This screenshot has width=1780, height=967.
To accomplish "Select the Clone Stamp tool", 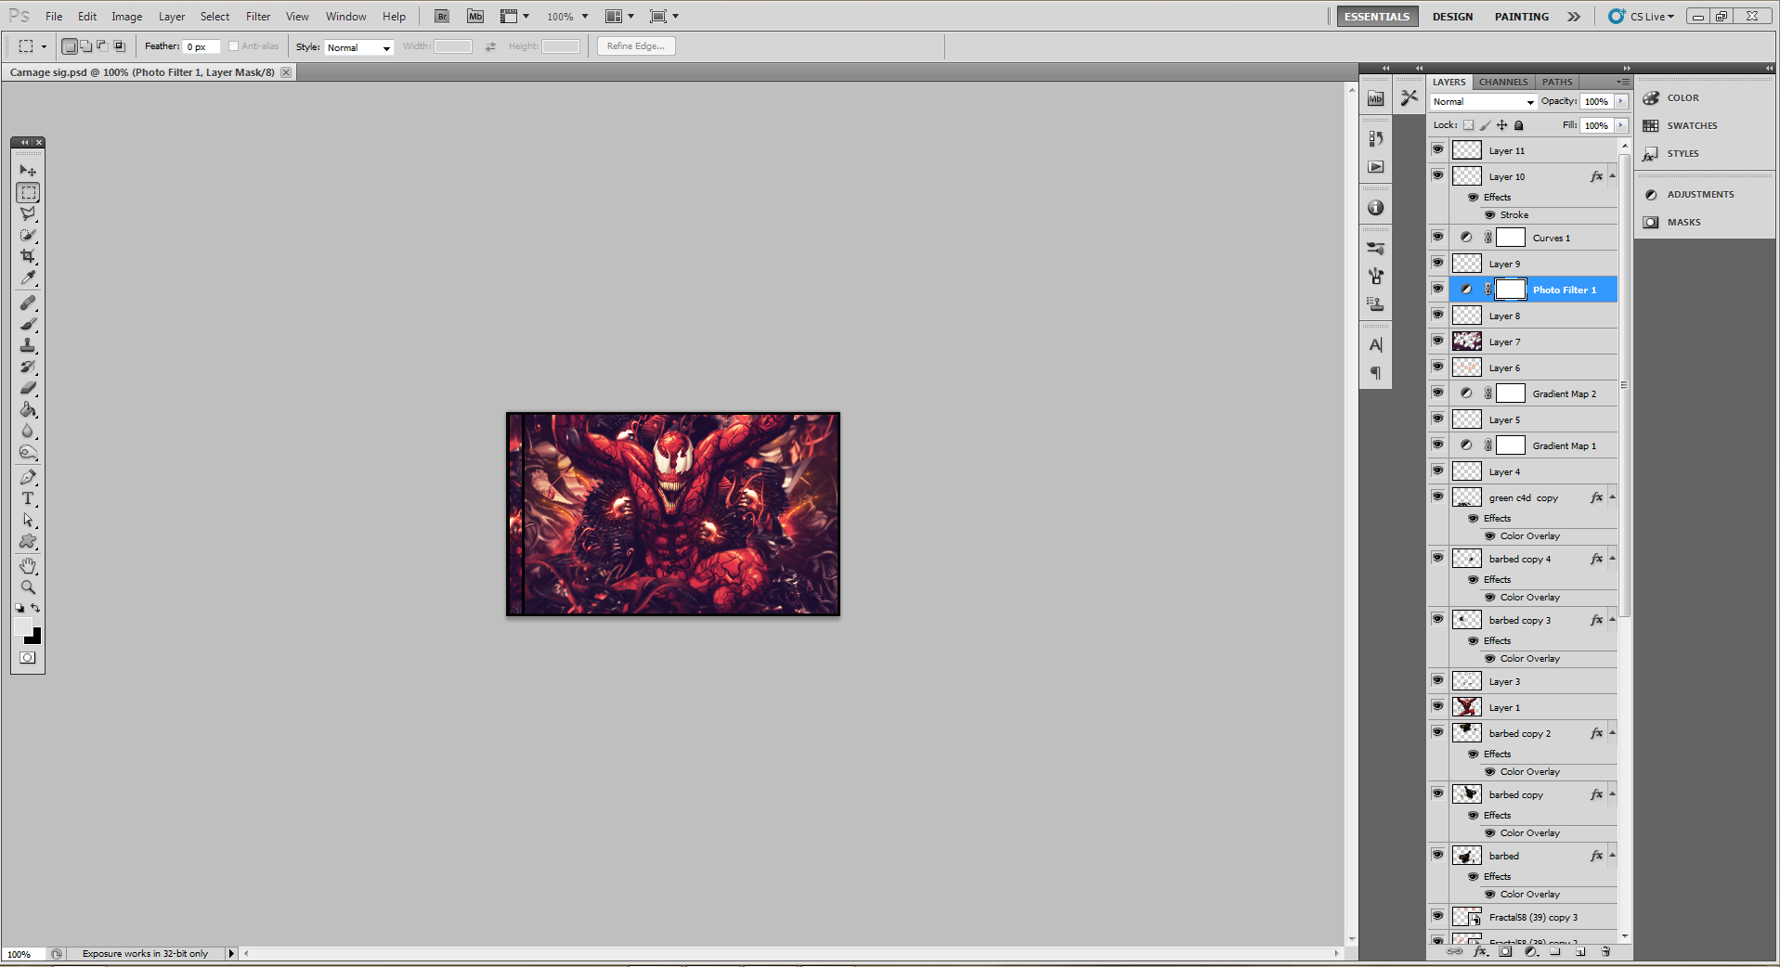I will tap(28, 345).
